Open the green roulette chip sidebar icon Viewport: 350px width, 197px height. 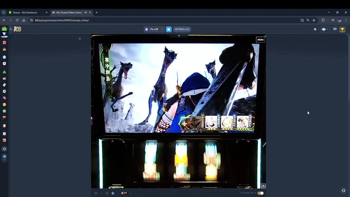pos(4,111)
